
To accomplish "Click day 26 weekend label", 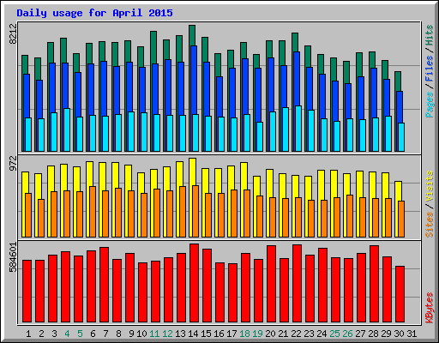I will [347, 334].
